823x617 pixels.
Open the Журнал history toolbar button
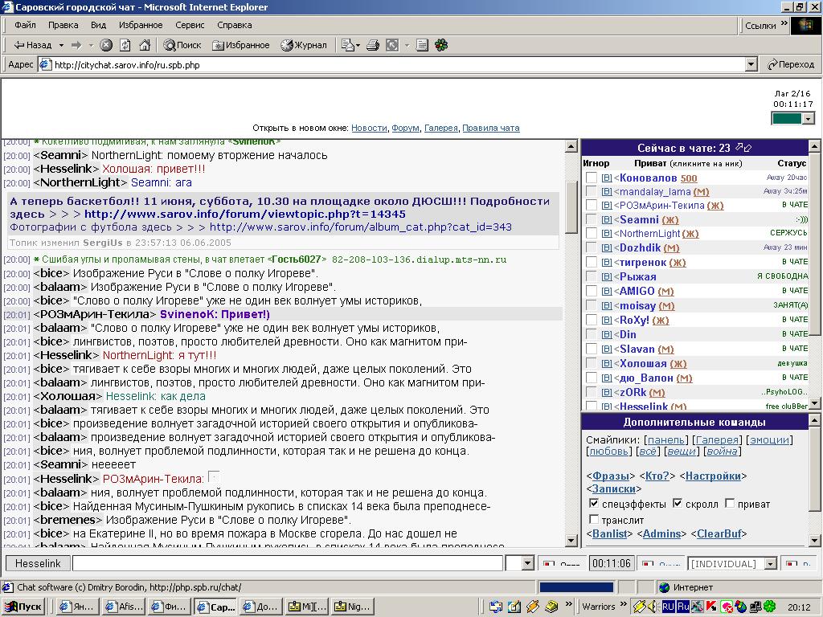pos(304,46)
